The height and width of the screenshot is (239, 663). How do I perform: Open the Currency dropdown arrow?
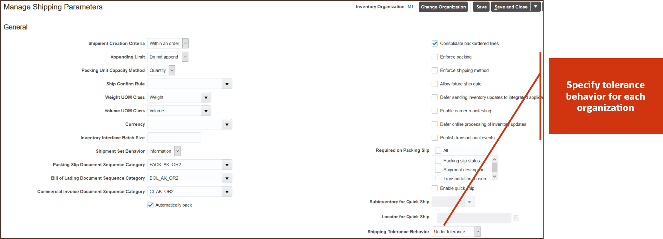click(x=227, y=125)
